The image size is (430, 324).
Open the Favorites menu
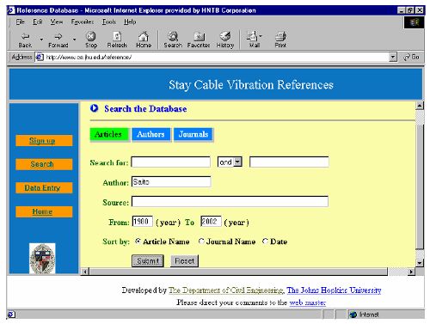click(x=83, y=21)
